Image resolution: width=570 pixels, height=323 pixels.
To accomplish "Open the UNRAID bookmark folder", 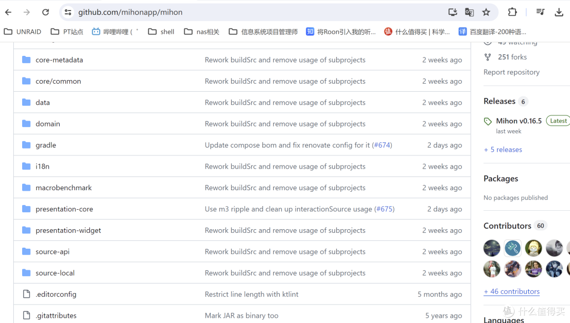I will pos(23,32).
